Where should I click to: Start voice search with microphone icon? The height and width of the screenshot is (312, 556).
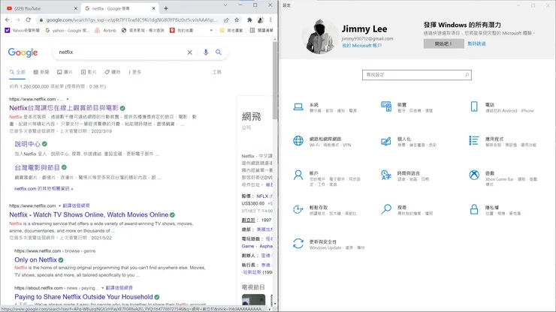[x=206, y=52]
